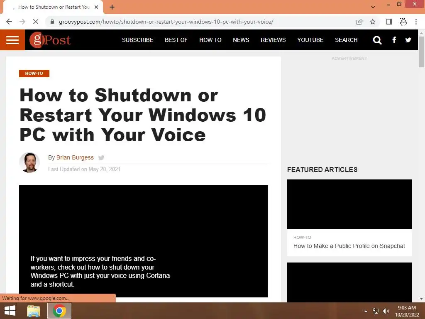Open How to Make a Public Profile on Snapchat
Viewport: 425px width, 319px height.
(349, 246)
